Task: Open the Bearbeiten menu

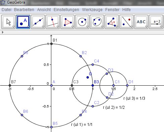Action: 24,10
